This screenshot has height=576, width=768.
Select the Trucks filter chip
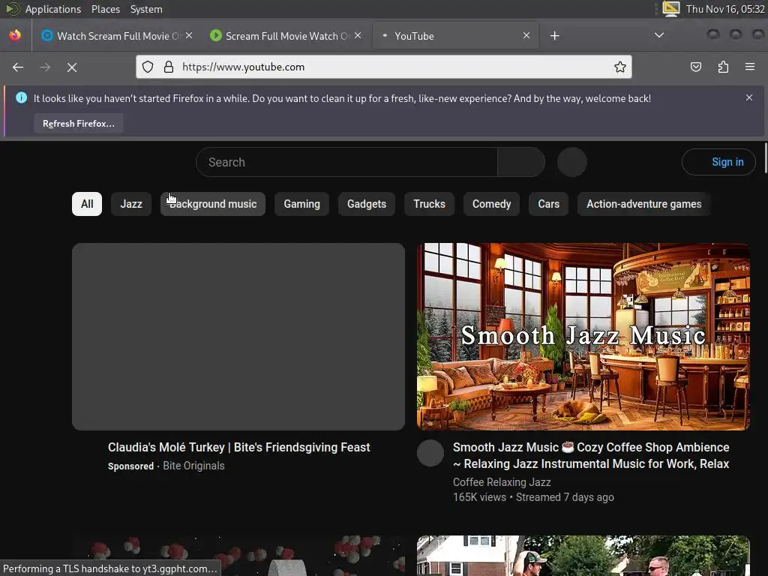pos(430,204)
